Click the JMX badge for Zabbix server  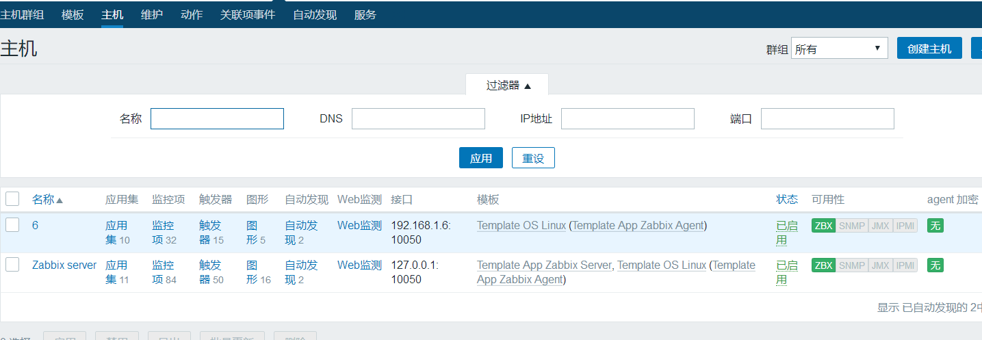[x=881, y=265]
